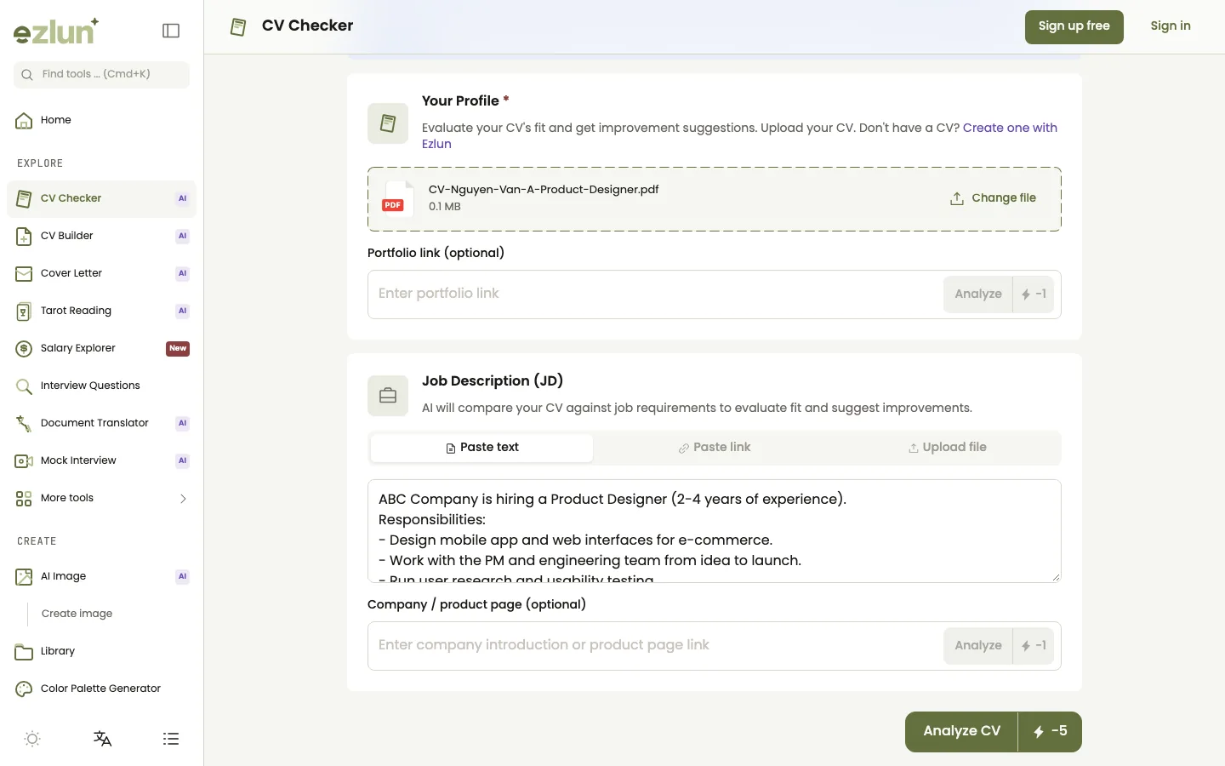Switch to the Upload file tab
The height and width of the screenshot is (766, 1225).
[x=947, y=448]
